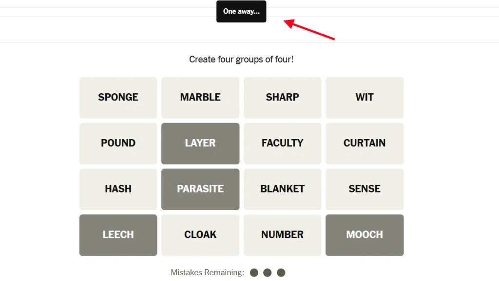This screenshot has width=499, height=281.
Task: Click the "One away..." toast message
Action: pyautogui.click(x=241, y=11)
